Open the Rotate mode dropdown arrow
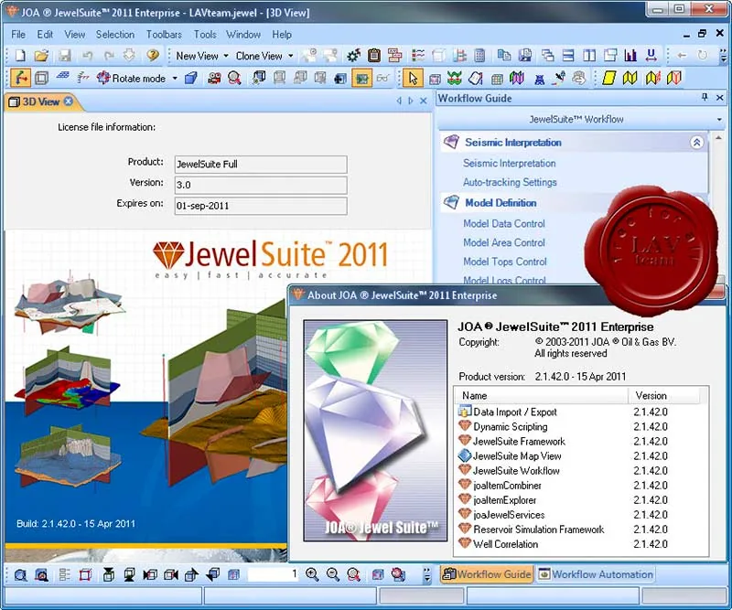This screenshot has width=732, height=610. (x=175, y=78)
